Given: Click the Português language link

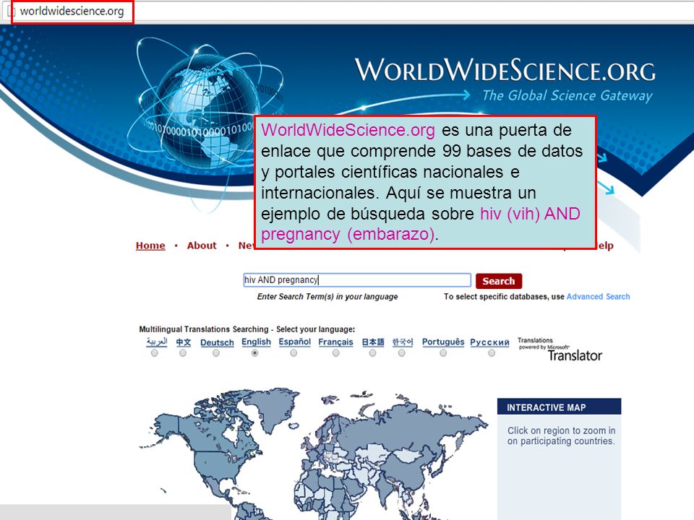Looking at the screenshot, I should (x=443, y=342).
